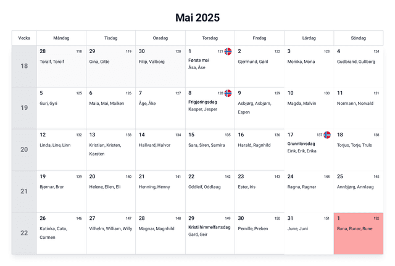Open the Første mai holiday
Screen dimensions: 395x266
tap(199, 60)
